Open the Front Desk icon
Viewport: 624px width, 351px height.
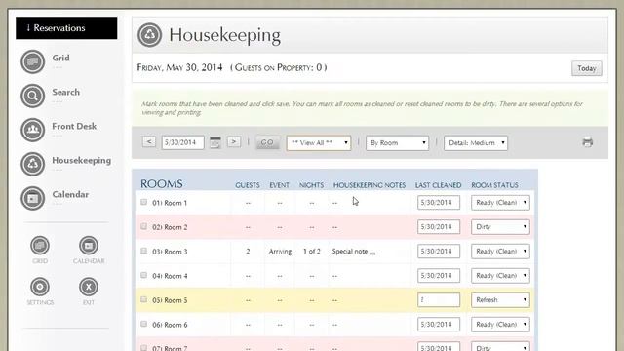(32, 130)
